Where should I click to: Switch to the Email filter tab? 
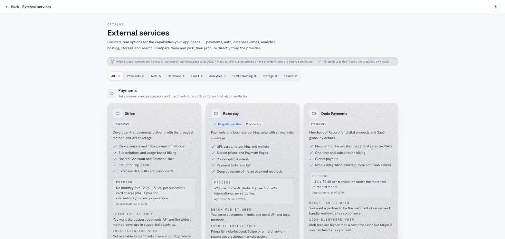click(197, 76)
